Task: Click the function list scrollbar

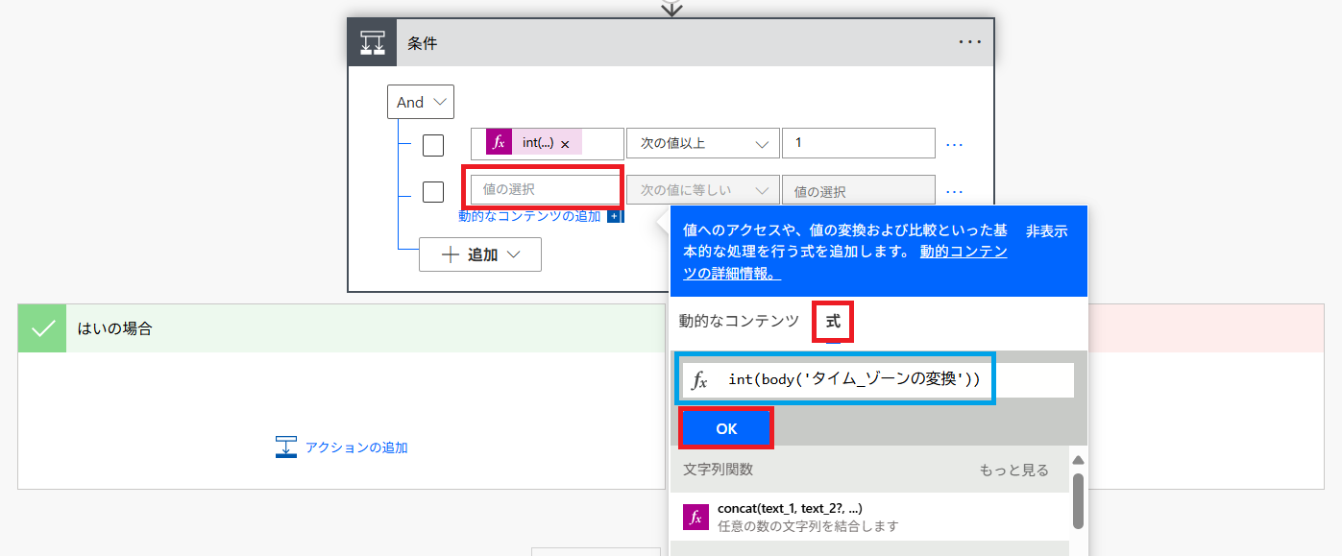Action: tap(1078, 499)
